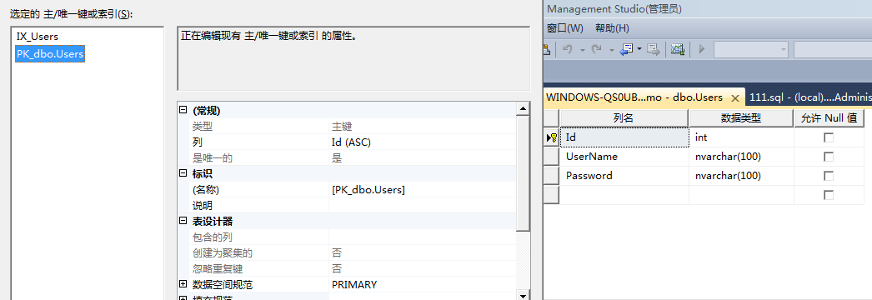872x300 pixels.
Task: Open the Navigate Backward dropdown arrow
Action: point(639,49)
